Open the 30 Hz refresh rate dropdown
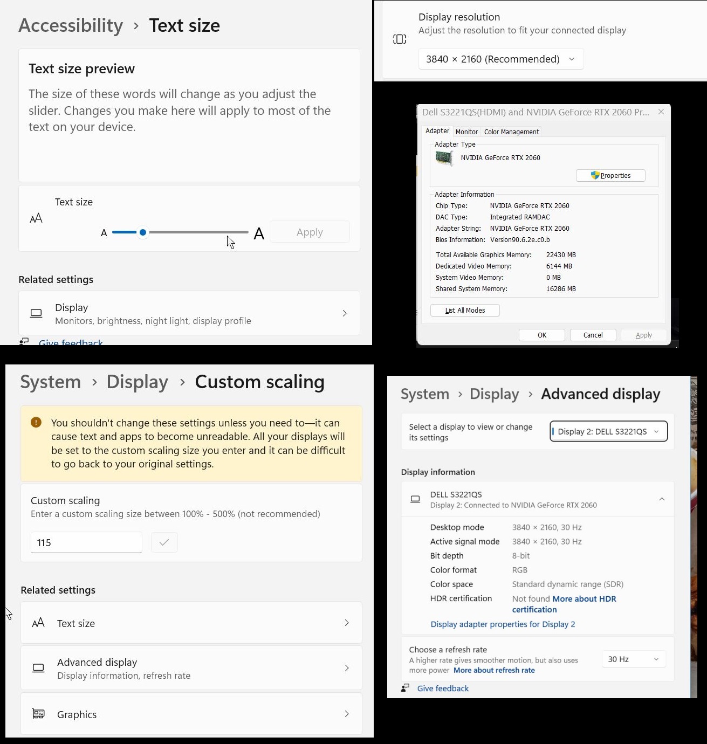Screen dimensions: 707x744 [633, 659]
